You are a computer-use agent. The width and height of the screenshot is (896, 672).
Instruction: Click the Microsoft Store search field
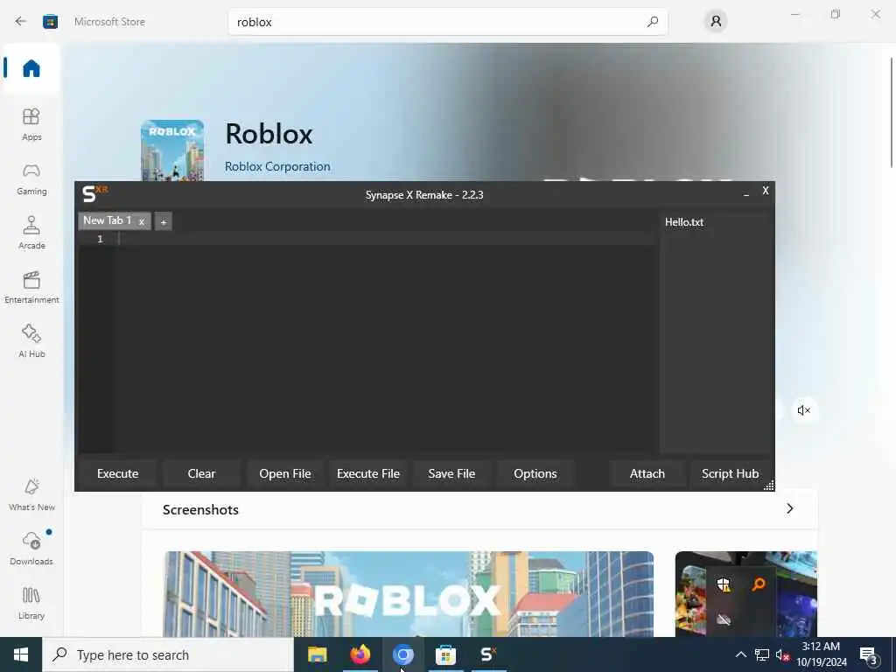click(447, 22)
